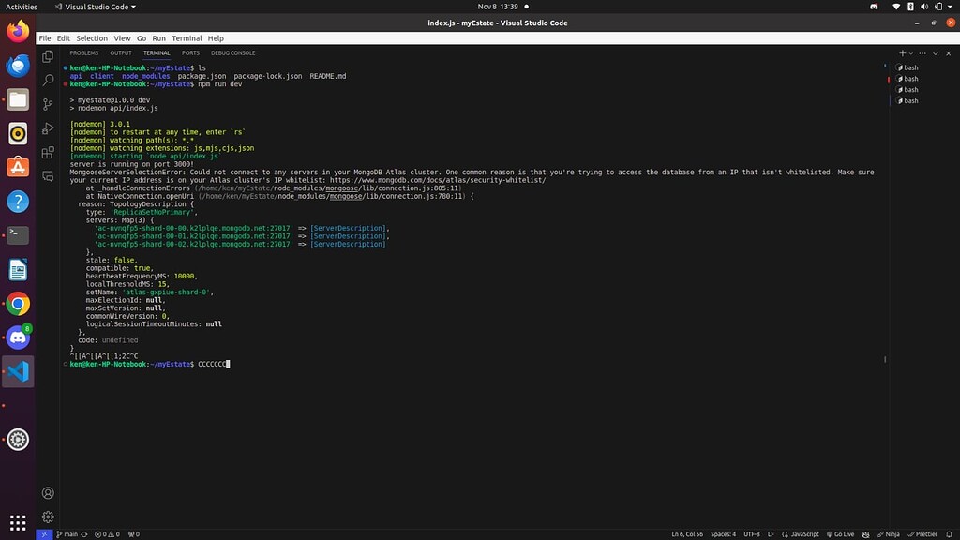The height and width of the screenshot is (540, 960).
Task: Open the Explorer view in activity bar
Action: 48,56
